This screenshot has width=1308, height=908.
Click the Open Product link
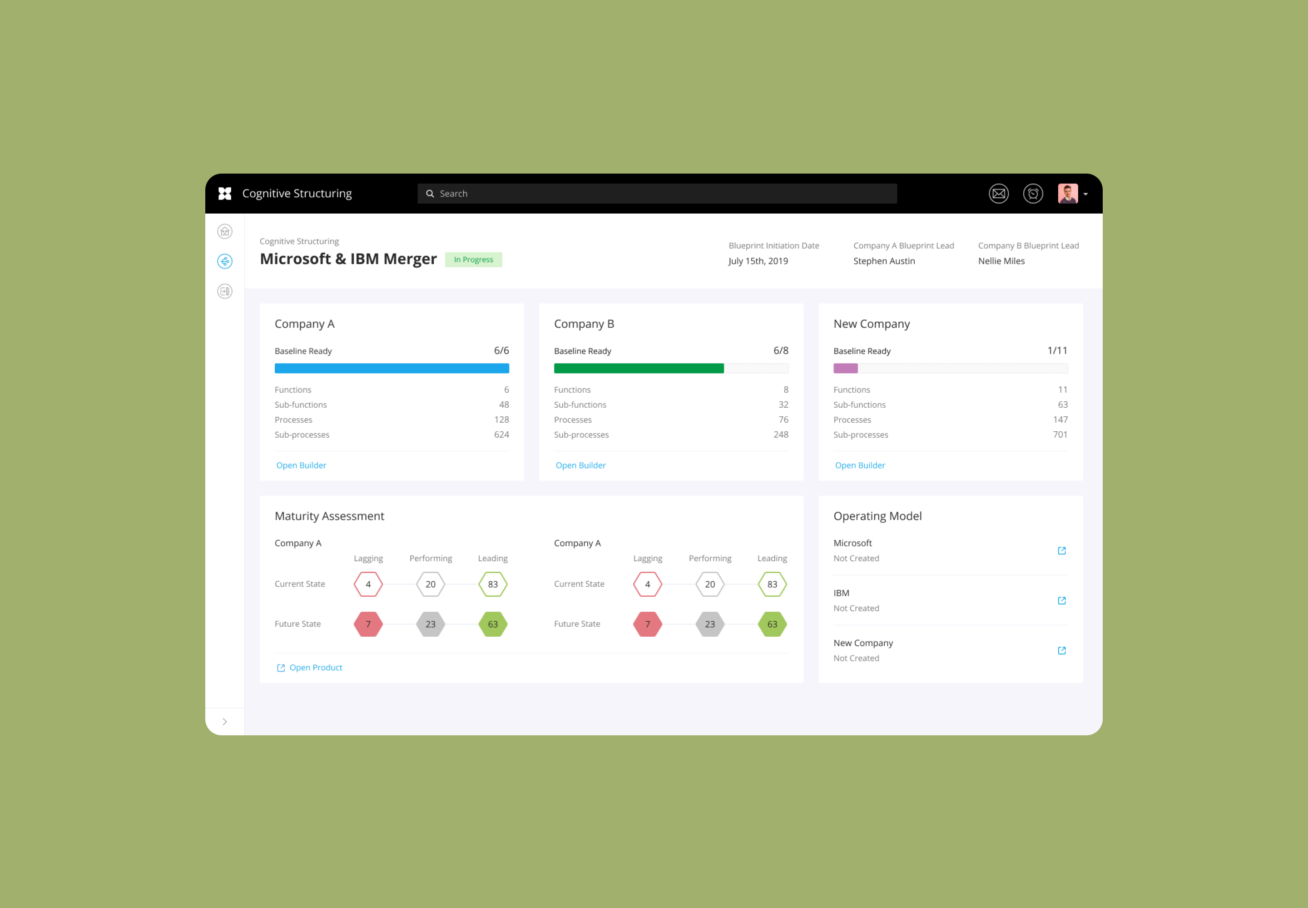316,667
